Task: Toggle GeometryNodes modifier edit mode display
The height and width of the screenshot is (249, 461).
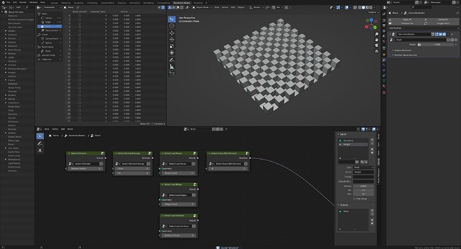Action: (436, 34)
